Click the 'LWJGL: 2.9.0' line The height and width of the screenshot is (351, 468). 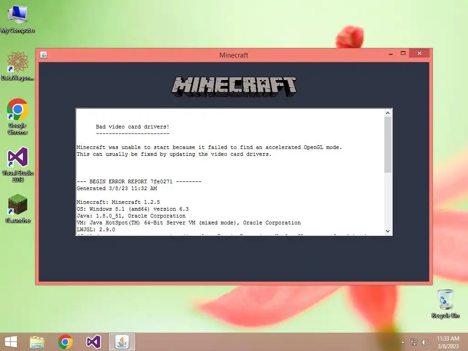tap(96, 229)
